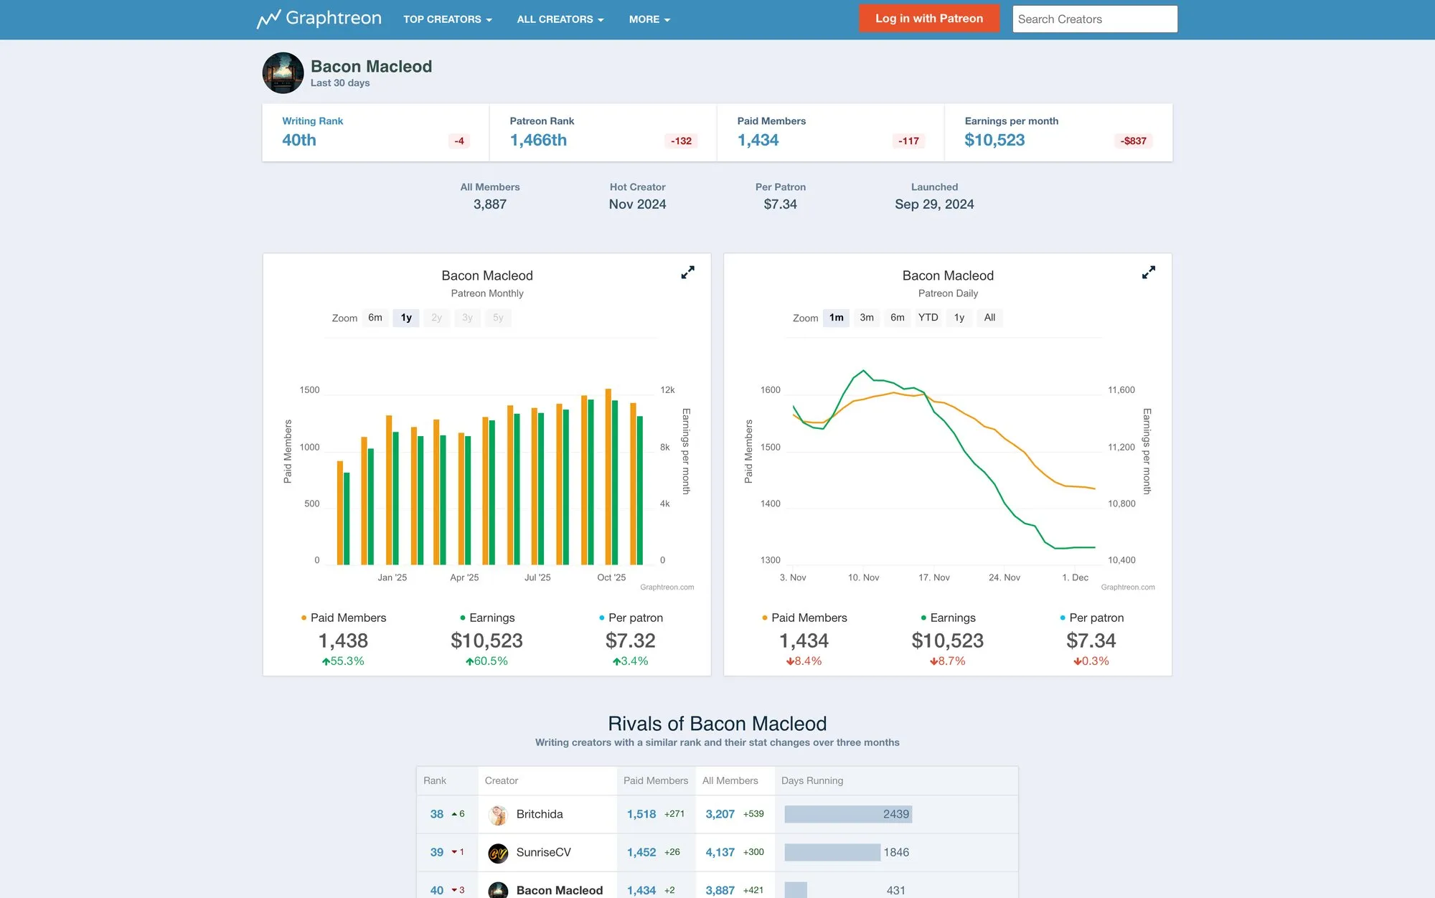The height and width of the screenshot is (898, 1435).
Task: Select the 6m zoom tab on monthly chart
Action: 375,317
